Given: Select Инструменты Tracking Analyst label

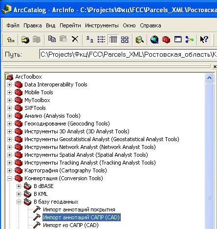Looking at the screenshot, I should pyautogui.click(x=90, y=163).
